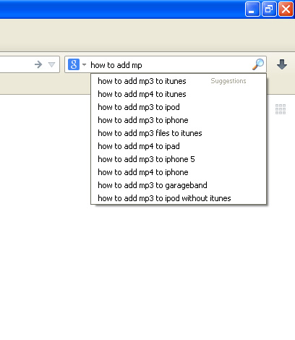Image resolution: width=295 pixels, height=340 pixels.
Task: Select 'how to add mp4 to ipad' suggestion
Action: 179,146
